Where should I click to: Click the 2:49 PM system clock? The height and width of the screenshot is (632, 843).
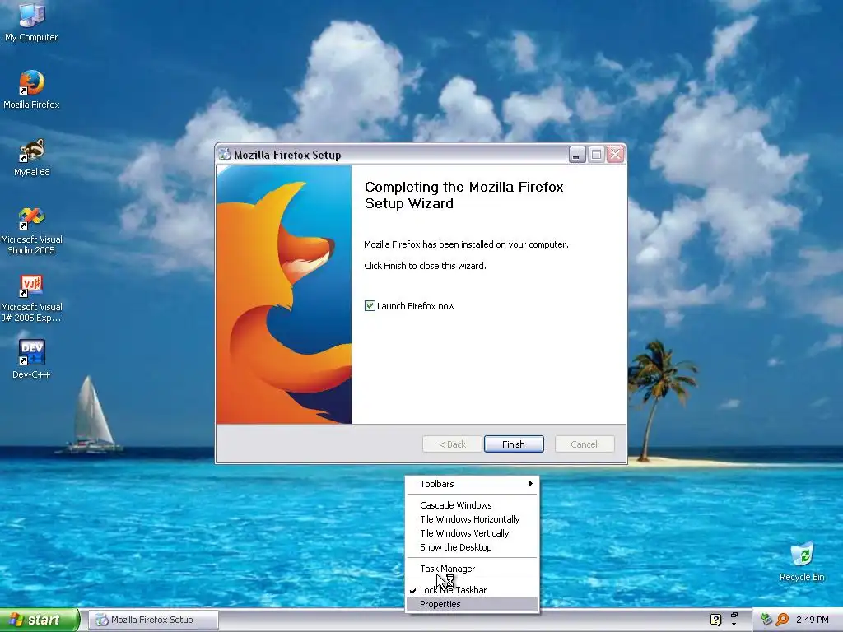coord(812,620)
